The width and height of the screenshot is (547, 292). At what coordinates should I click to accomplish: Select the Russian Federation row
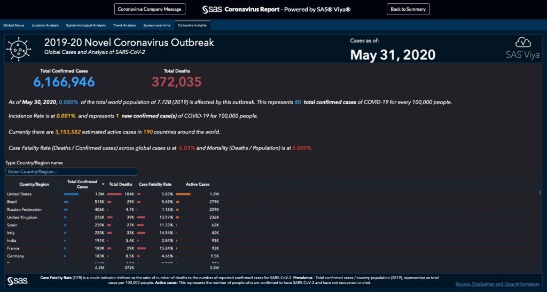click(x=113, y=209)
